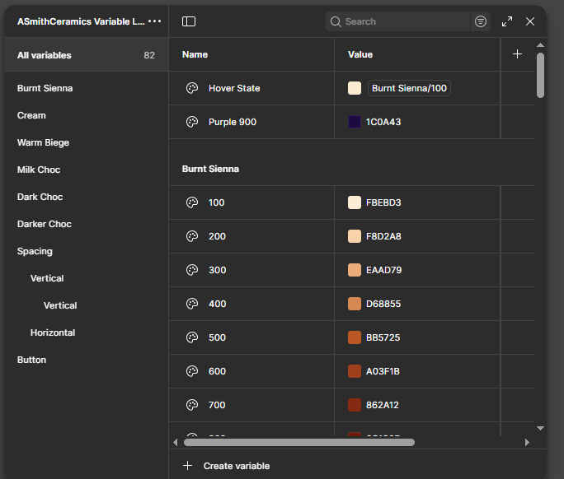Click the EAAD79 color swatch
Image resolution: width=564 pixels, height=479 pixels.
(x=355, y=270)
